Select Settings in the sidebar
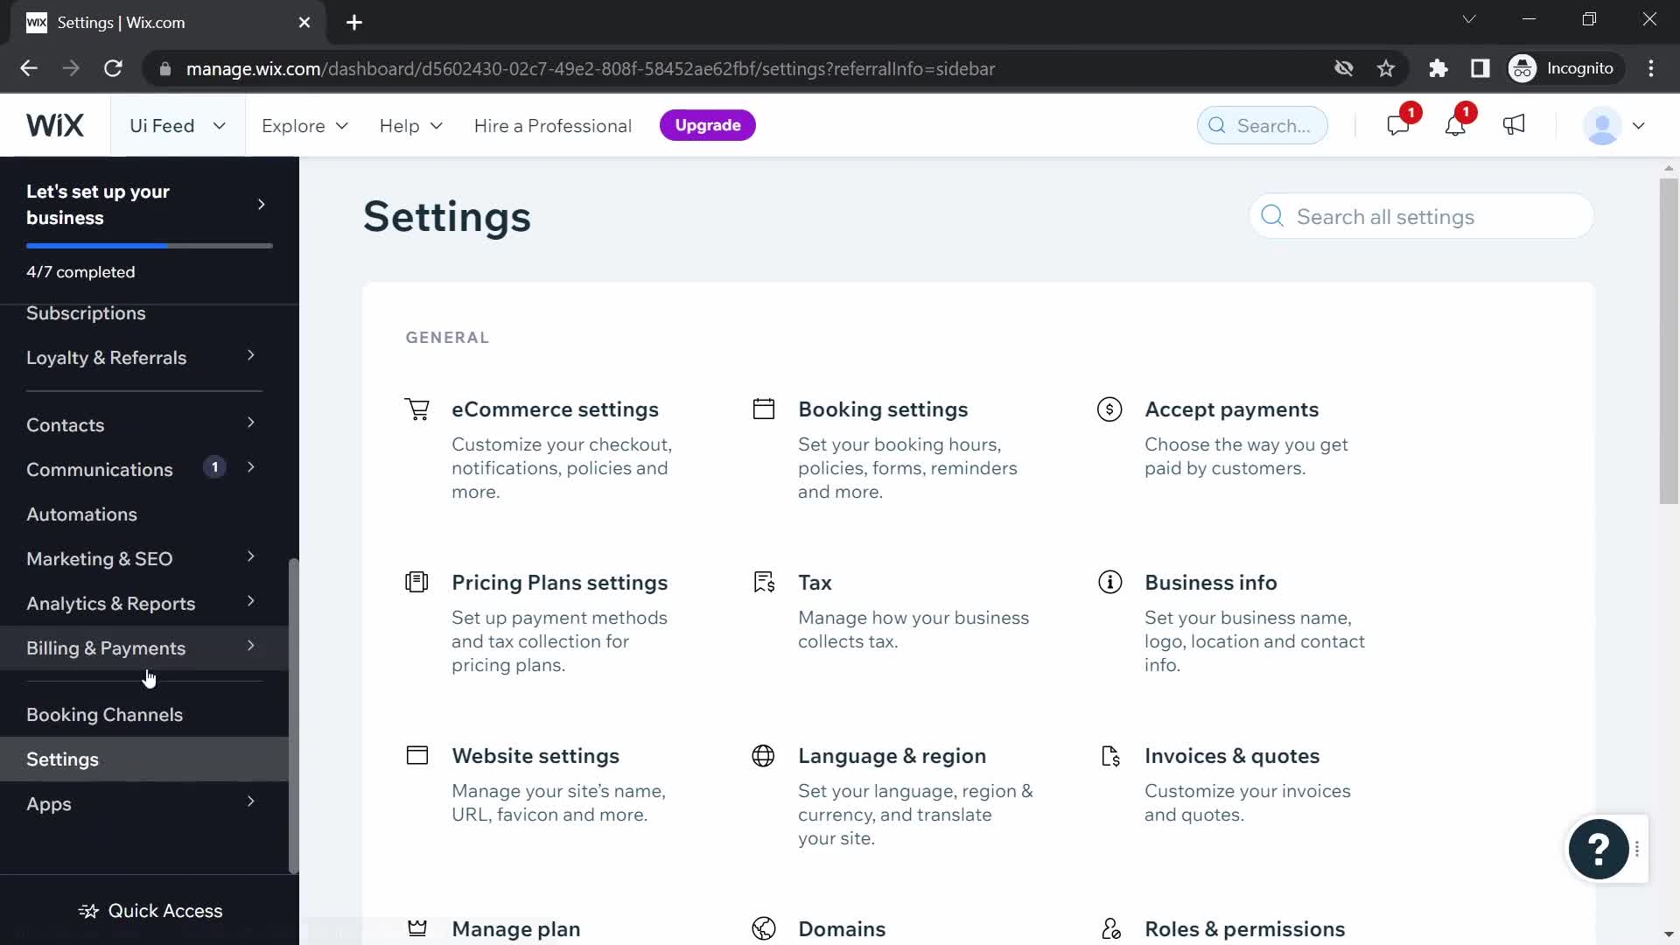The height and width of the screenshot is (945, 1680). 144,759
